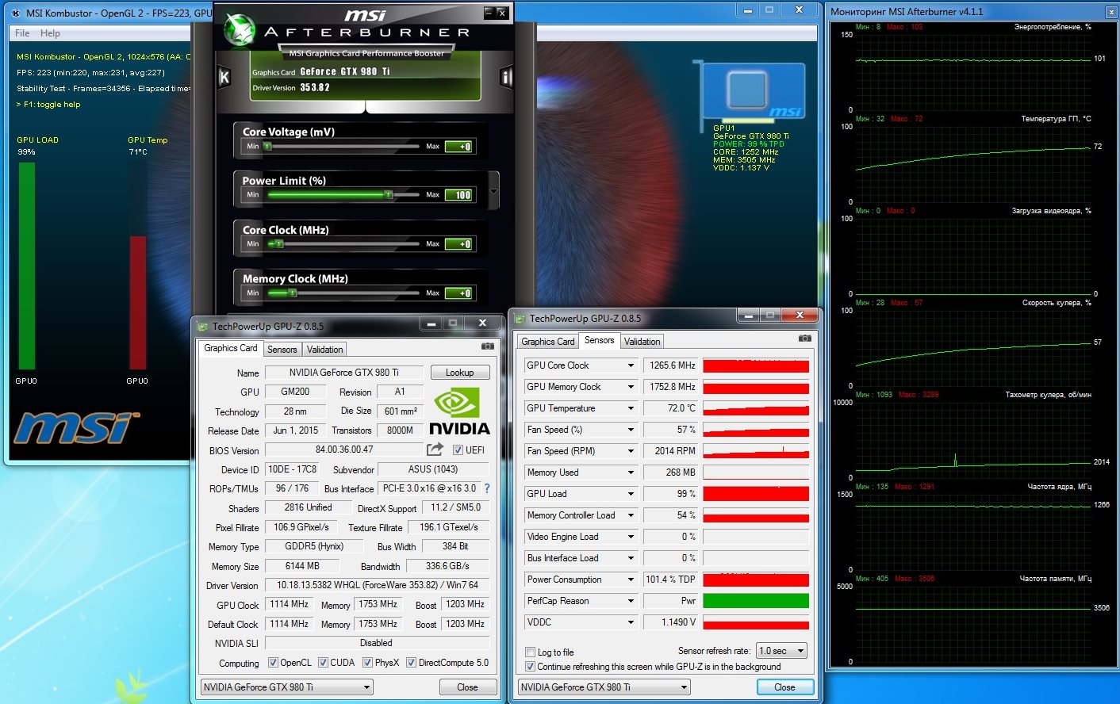Uncheck Continue refreshing in background option
This screenshot has height=704, width=1120.
pos(531,667)
